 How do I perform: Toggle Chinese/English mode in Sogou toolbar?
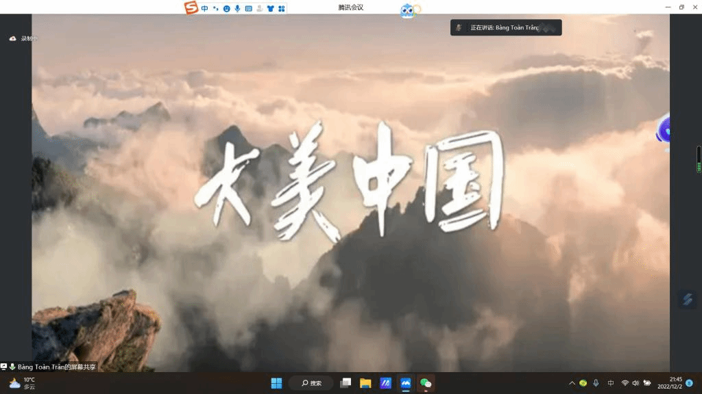205,8
